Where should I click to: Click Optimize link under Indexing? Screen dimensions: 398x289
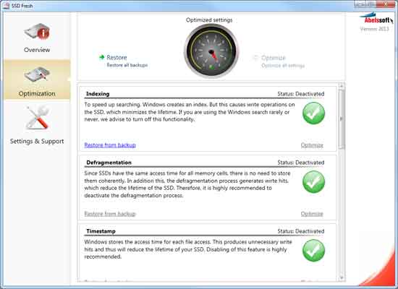[x=312, y=145]
